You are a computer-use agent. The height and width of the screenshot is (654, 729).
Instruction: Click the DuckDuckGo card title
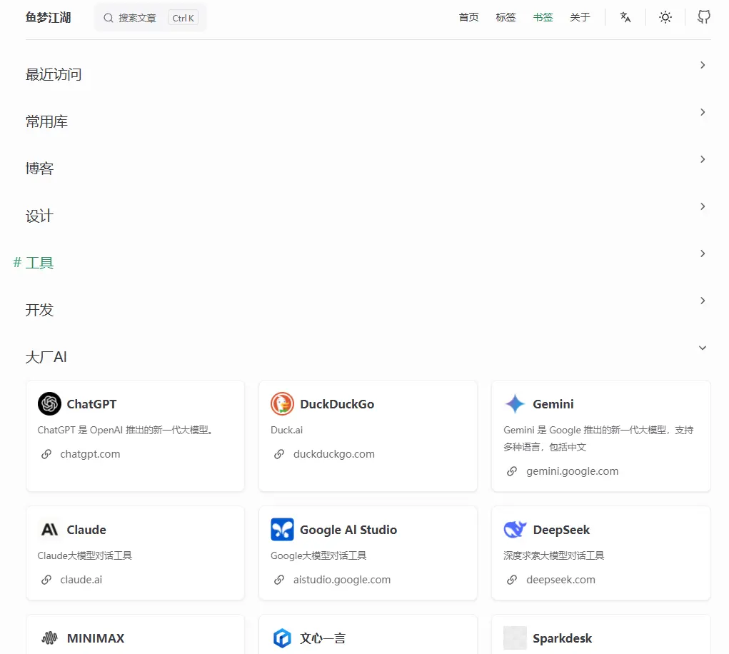click(x=337, y=404)
